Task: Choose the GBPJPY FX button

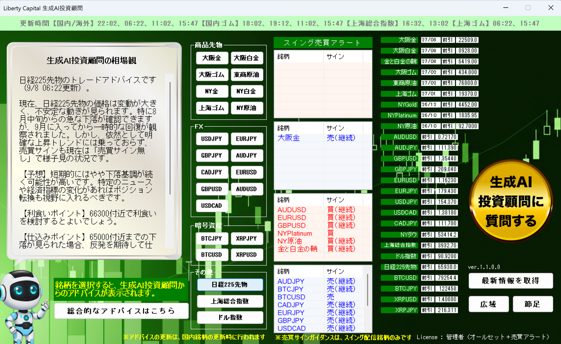Action: tap(212, 155)
